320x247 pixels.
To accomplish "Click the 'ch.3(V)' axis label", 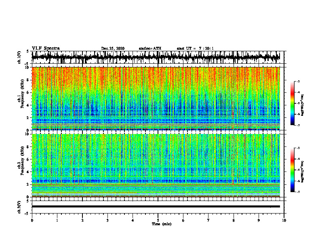I will point(19,207).
